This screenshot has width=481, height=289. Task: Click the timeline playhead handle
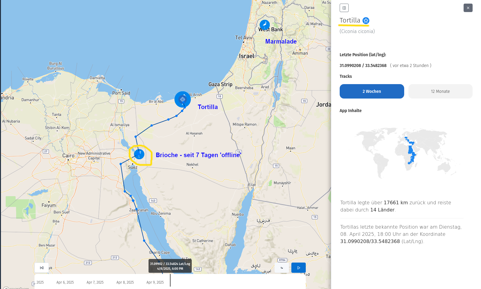pos(170,280)
